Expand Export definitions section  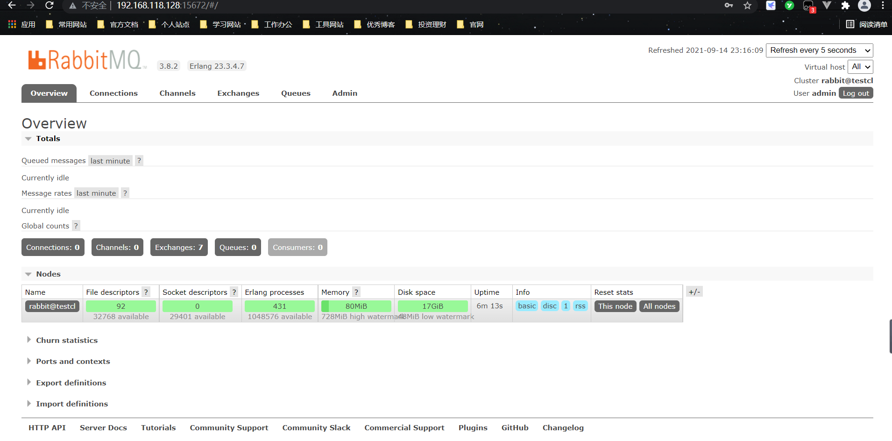(66, 383)
